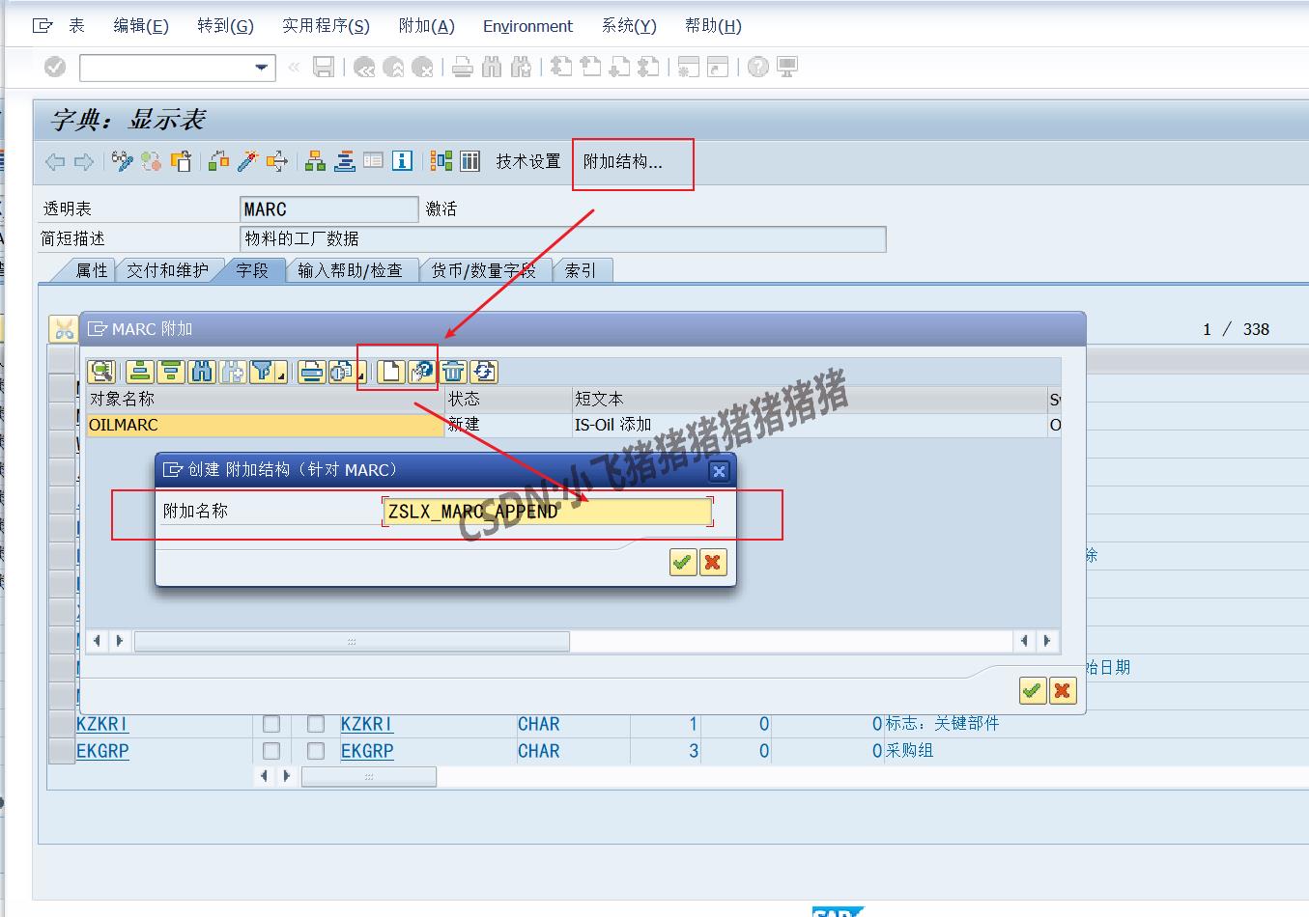This screenshot has width=1309, height=917.
Task: Open the 系统 menu
Action: pos(627,26)
